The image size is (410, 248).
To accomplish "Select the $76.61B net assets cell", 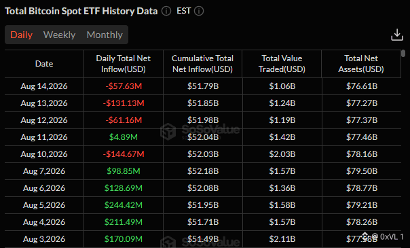I will [x=362, y=86].
